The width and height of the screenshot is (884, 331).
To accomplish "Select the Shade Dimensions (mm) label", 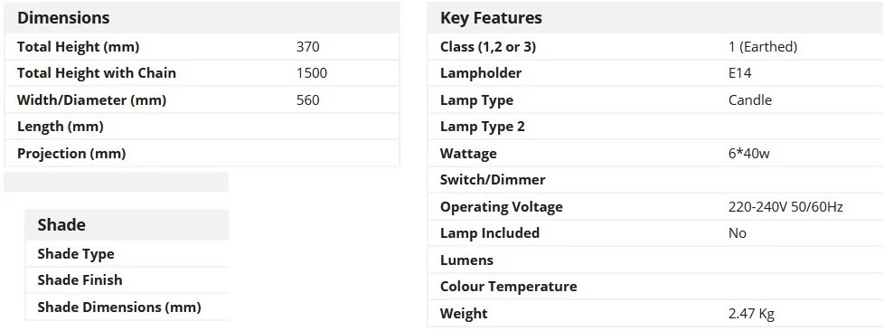I will point(119,307).
